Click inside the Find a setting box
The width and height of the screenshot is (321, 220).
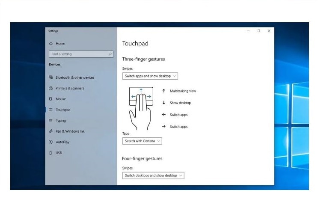click(x=77, y=54)
